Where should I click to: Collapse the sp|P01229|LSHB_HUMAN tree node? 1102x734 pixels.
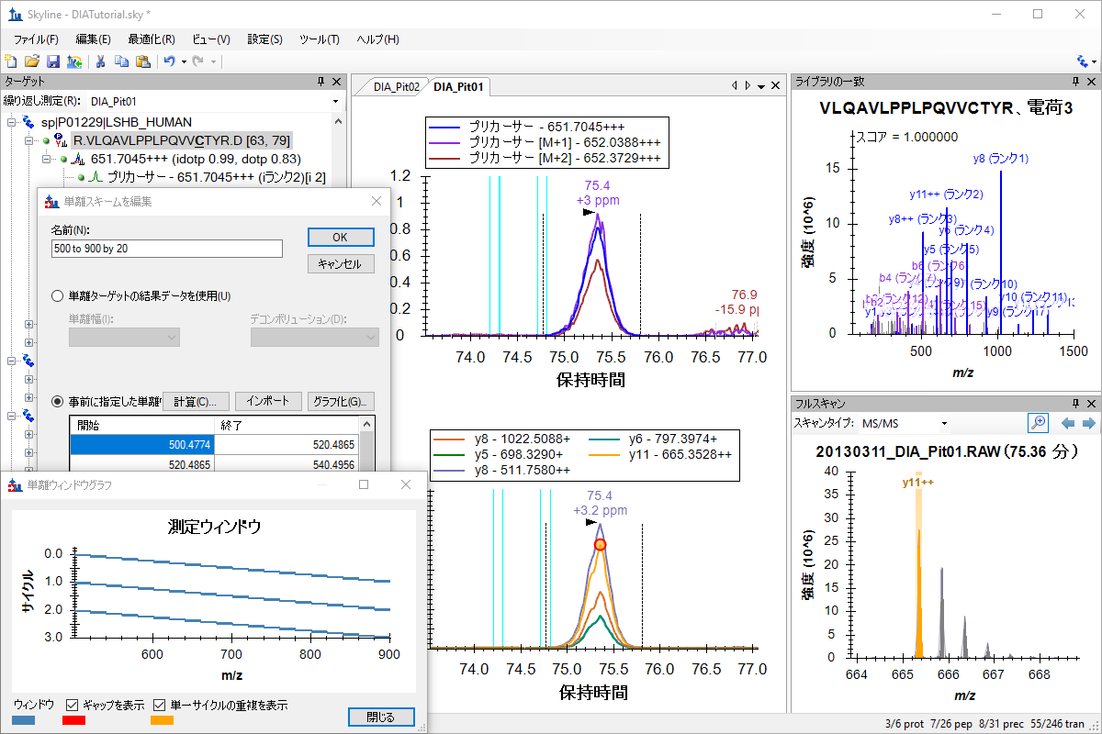pyautogui.click(x=11, y=122)
